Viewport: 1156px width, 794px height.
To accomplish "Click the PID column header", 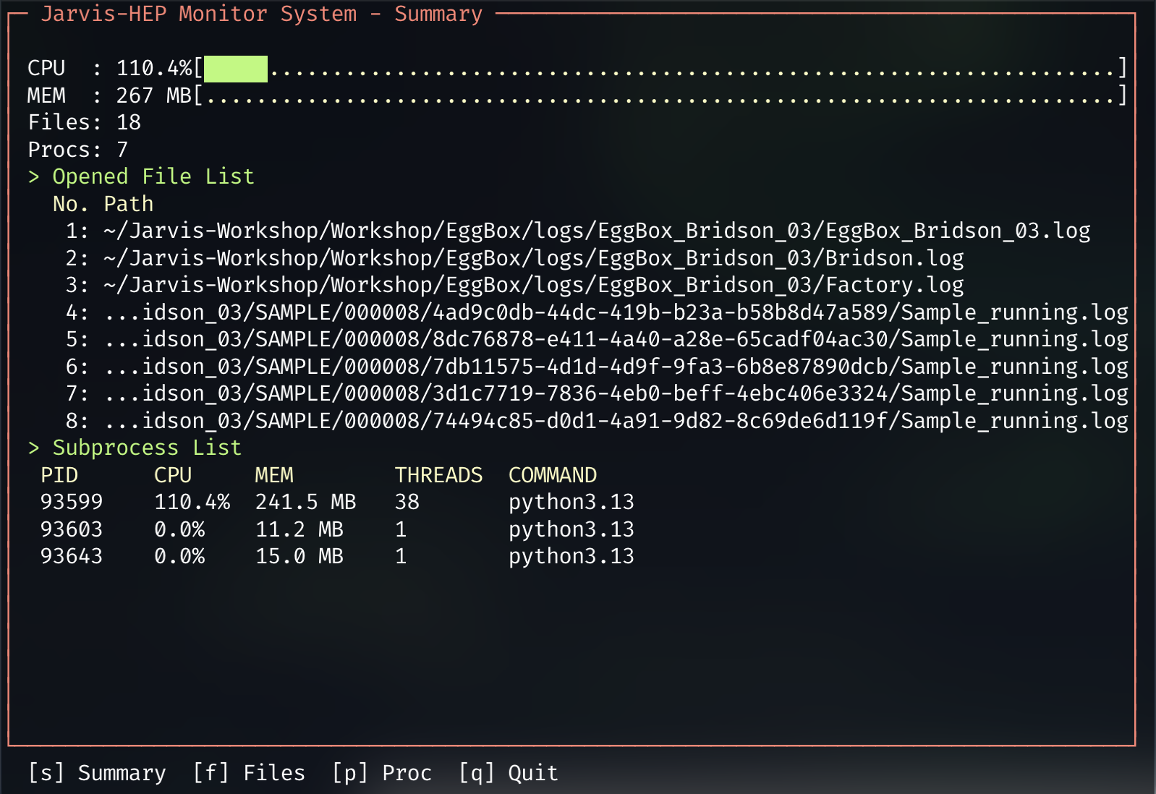I will point(59,475).
